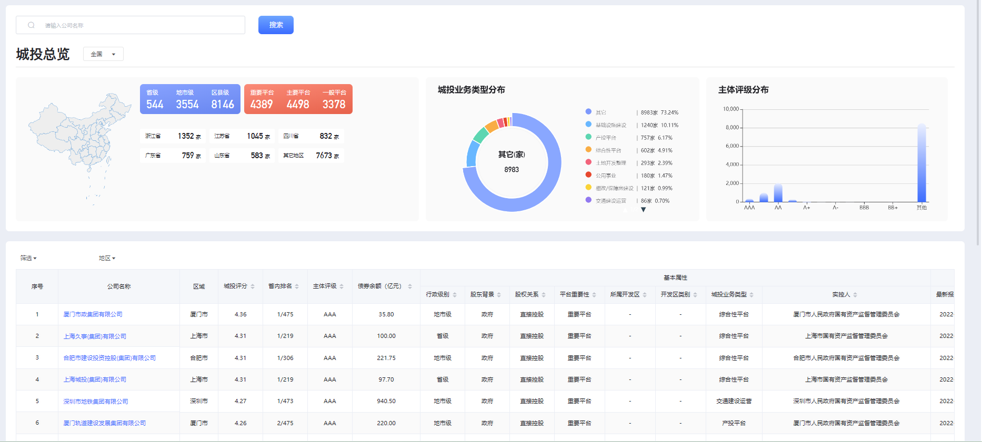Expand the 地区 filter dropdown
The height and width of the screenshot is (442, 982).
coord(107,258)
